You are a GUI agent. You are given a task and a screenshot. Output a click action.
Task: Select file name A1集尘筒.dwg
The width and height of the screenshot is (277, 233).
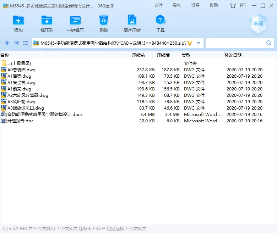click(21, 82)
